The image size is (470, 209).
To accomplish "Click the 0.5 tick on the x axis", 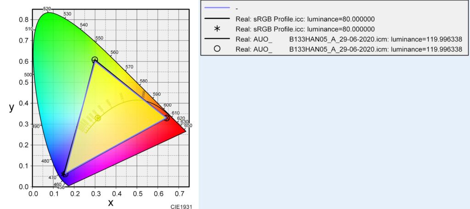I will [137, 193].
